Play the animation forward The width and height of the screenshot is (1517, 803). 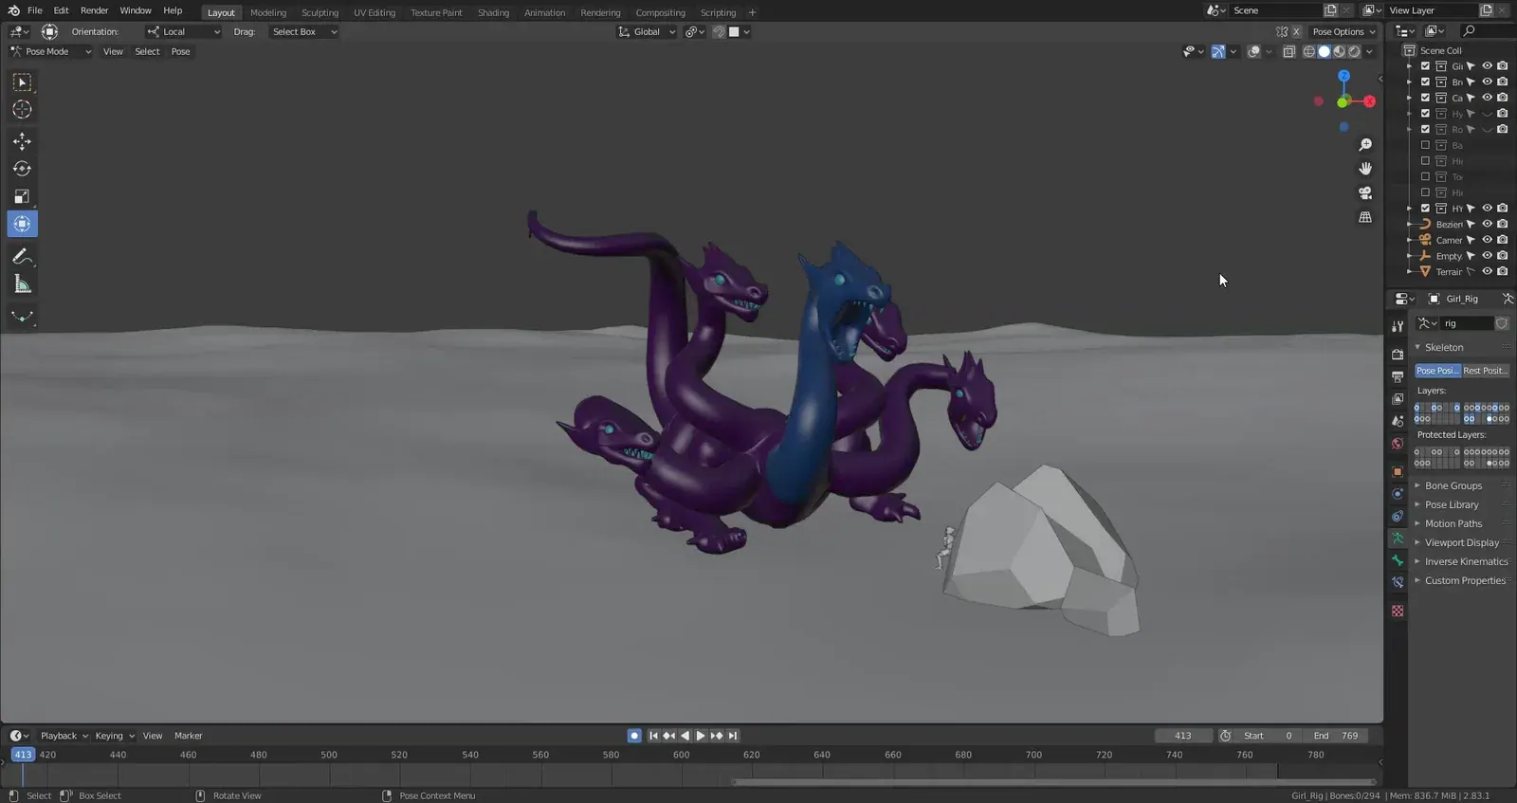(701, 736)
